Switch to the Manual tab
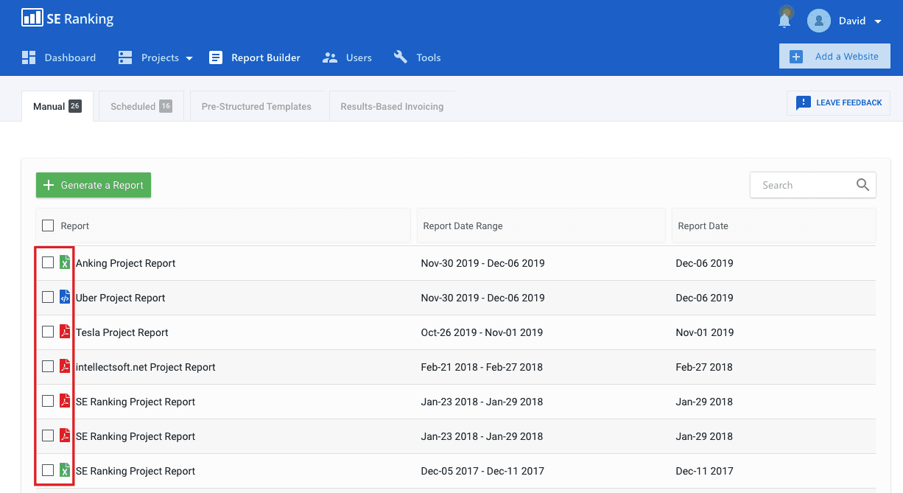The image size is (903, 493). point(57,106)
